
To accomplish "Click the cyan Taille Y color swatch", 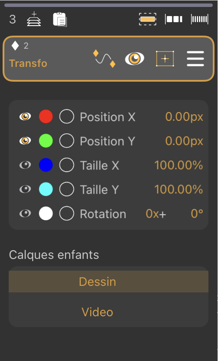I will click(46, 189).
